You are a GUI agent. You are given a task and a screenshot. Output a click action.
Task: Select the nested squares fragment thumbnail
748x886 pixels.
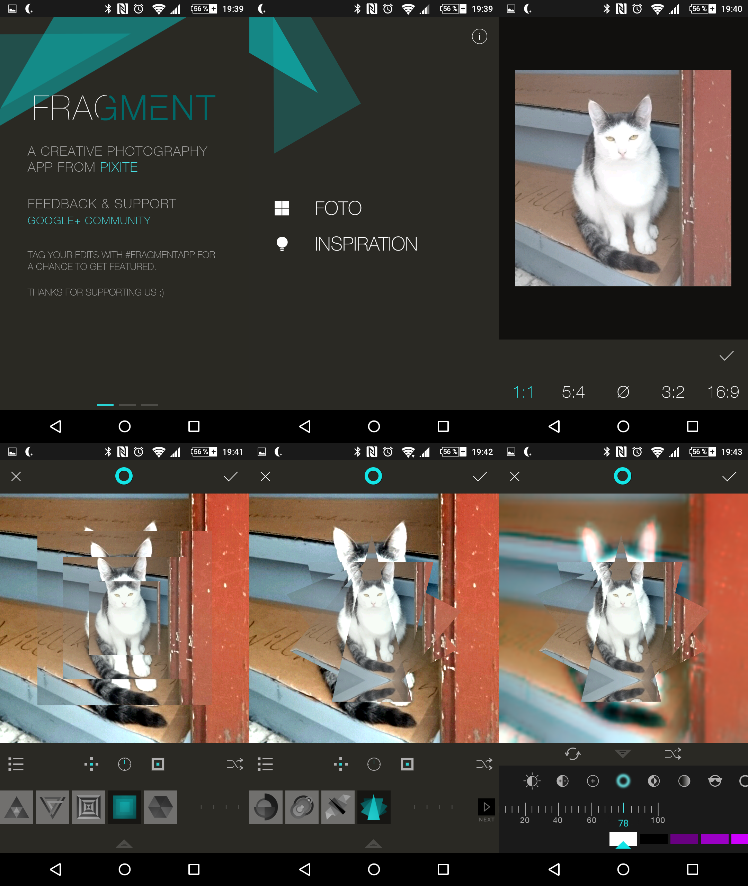(x=88, y=807)
